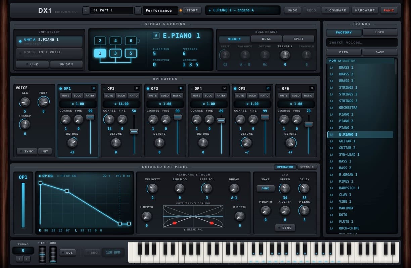Go to previous performance arrow
The width and height of the screenshot is (411, 268).
(86, 10)
